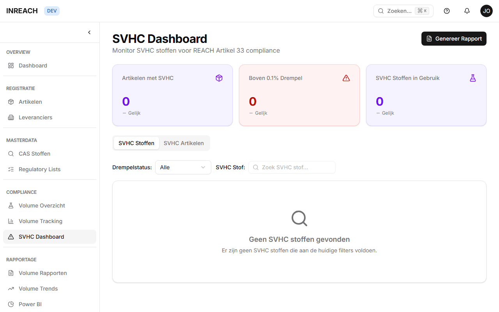The width and height of the screenshot is (499, 312).
Task: Switch to the SVHC Artikelen tab
Action: [x=184, y=143]
